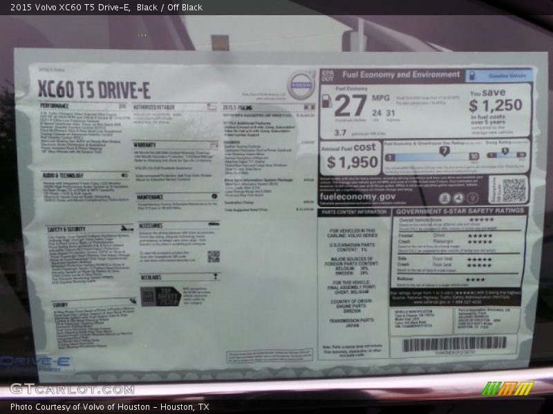Click the middle agency seal near fueleconomy.gov
The height and width of the screenshot is (414, 553).
458,198
